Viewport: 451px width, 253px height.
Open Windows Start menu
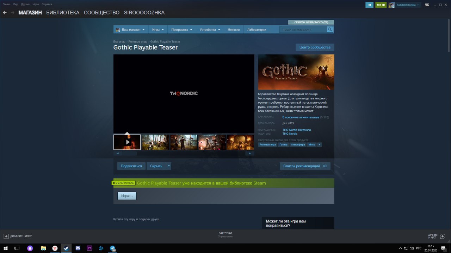click(6, 248)
